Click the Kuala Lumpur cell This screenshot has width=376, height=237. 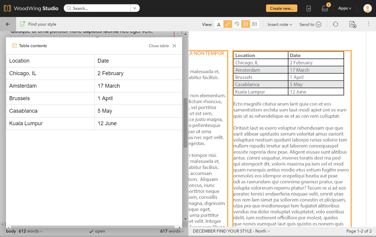point(50,123)
